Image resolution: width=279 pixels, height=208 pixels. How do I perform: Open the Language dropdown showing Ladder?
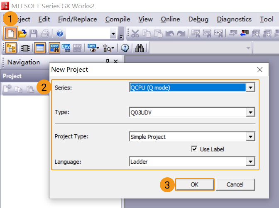click(250, 162)
